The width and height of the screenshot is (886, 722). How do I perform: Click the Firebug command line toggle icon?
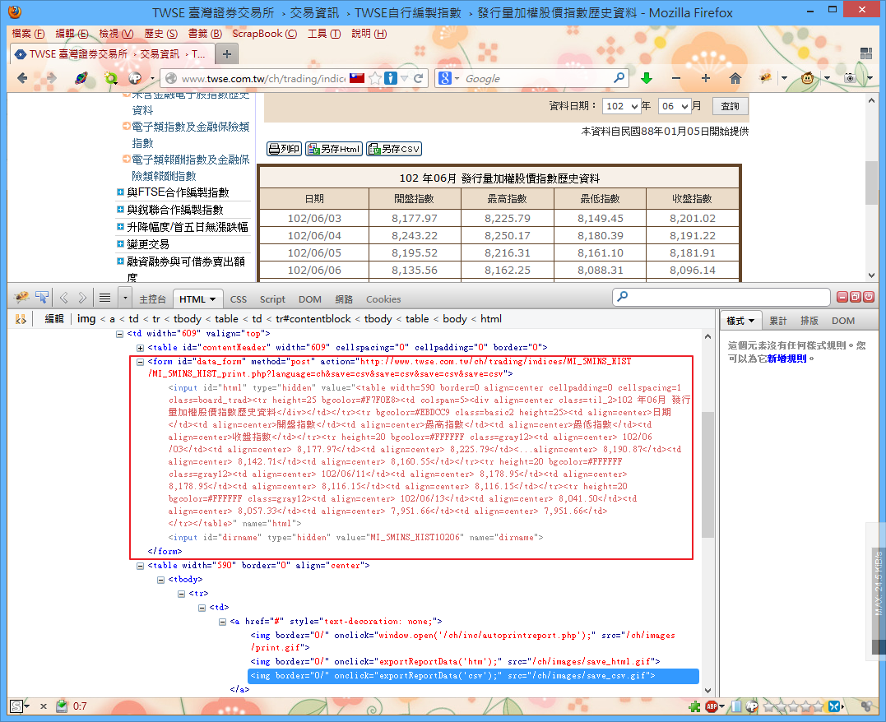tap(104, 298)
